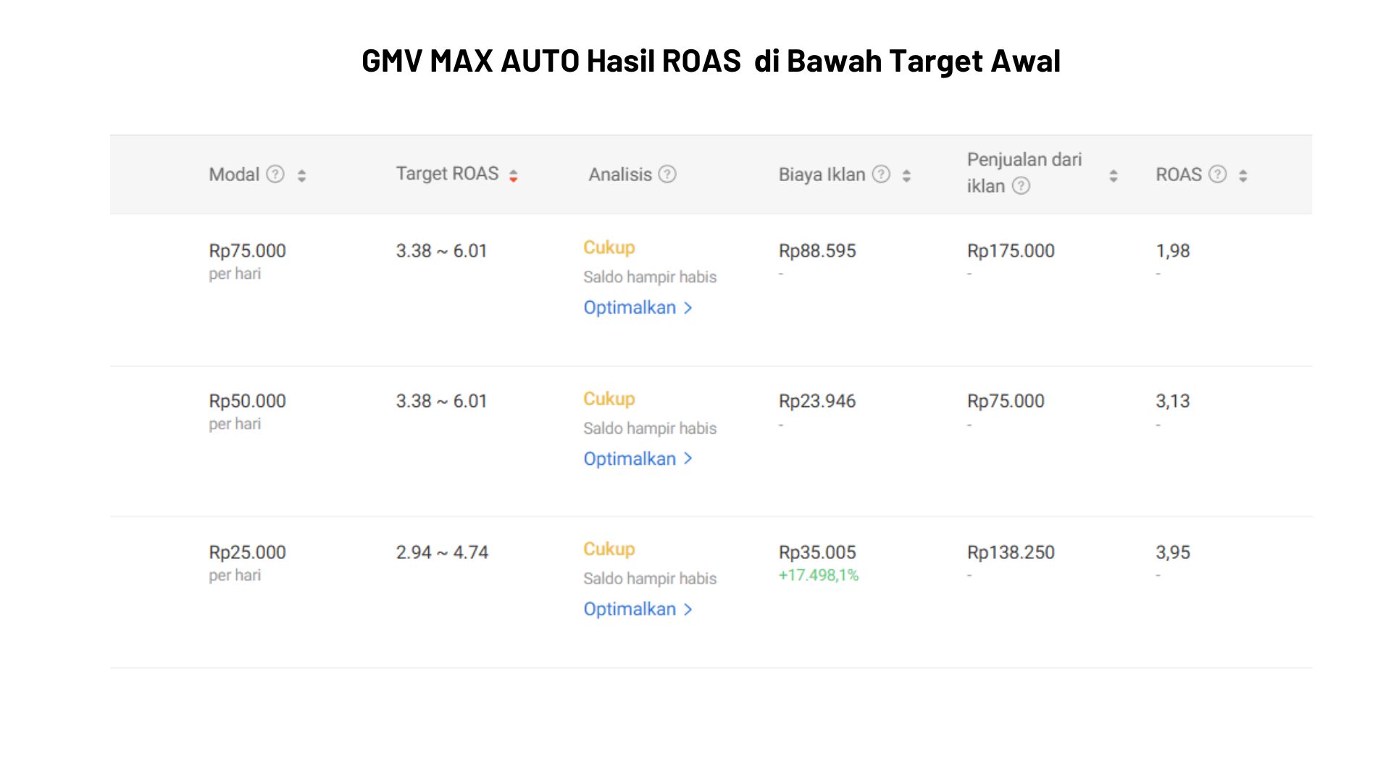
Task: Expand chevron beside third Optimalkan link
Action: [x=688, y=610]
